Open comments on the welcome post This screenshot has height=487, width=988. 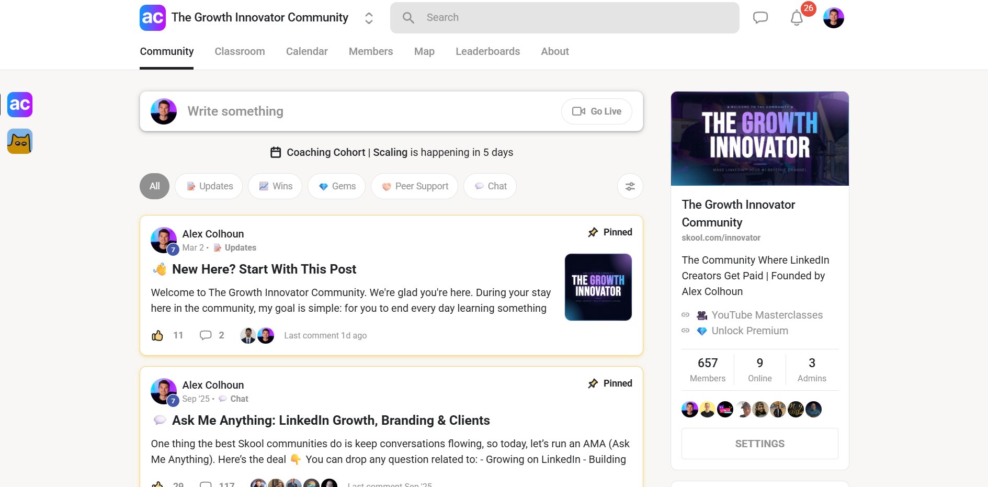(206, 335)
